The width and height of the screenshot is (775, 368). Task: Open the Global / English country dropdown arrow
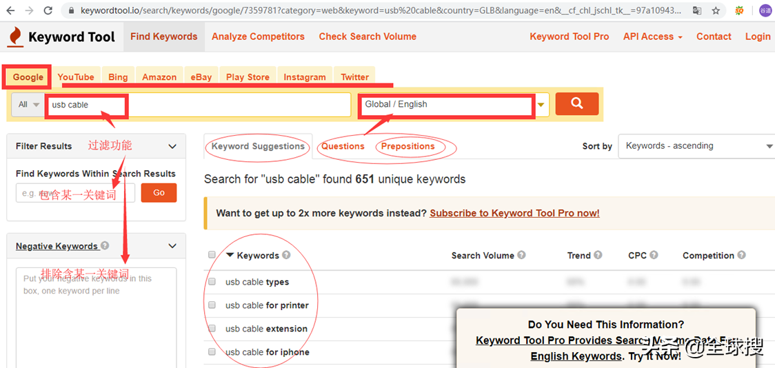[541, 105]
